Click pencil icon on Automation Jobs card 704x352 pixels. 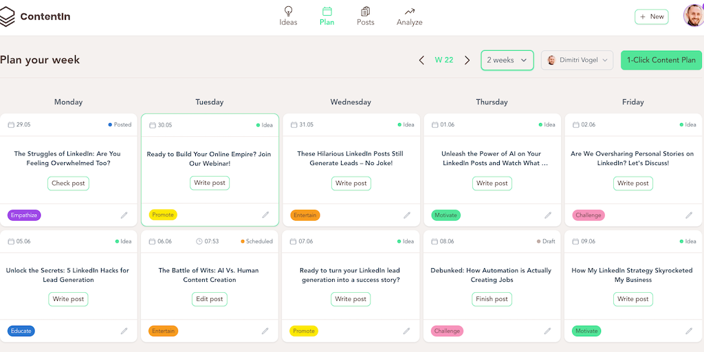click(x=548, y=331)
